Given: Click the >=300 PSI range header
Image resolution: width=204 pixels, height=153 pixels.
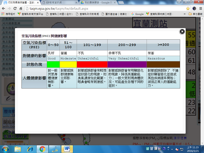Looking at the screenshot, I should (164, 45).
